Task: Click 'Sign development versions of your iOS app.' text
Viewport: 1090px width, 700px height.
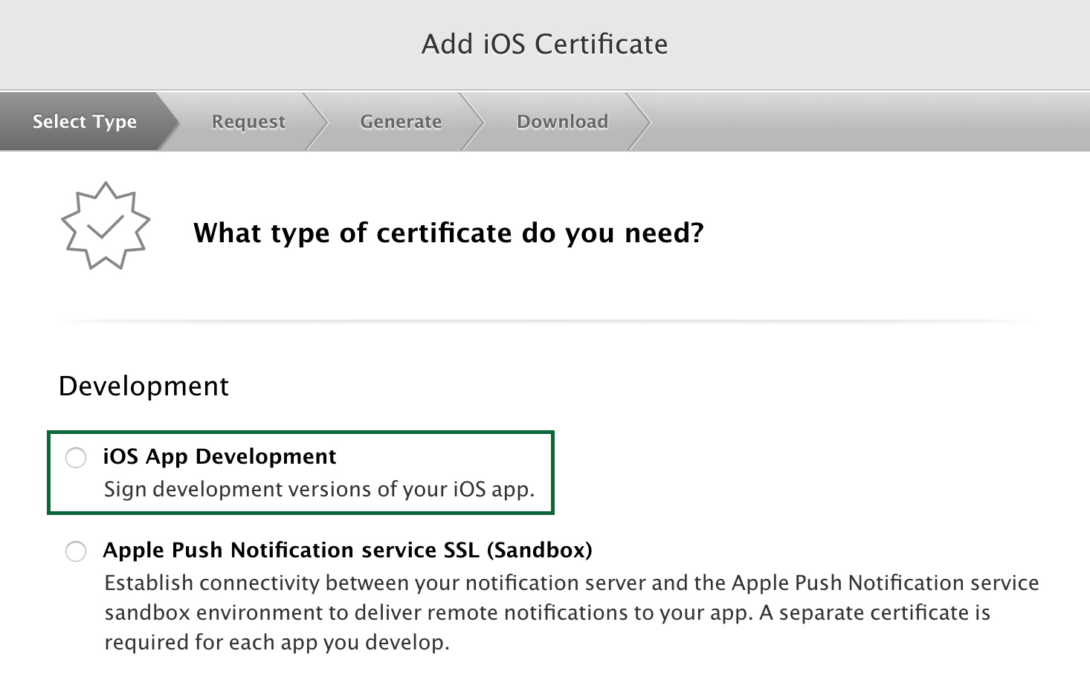Action: point(319,490)
